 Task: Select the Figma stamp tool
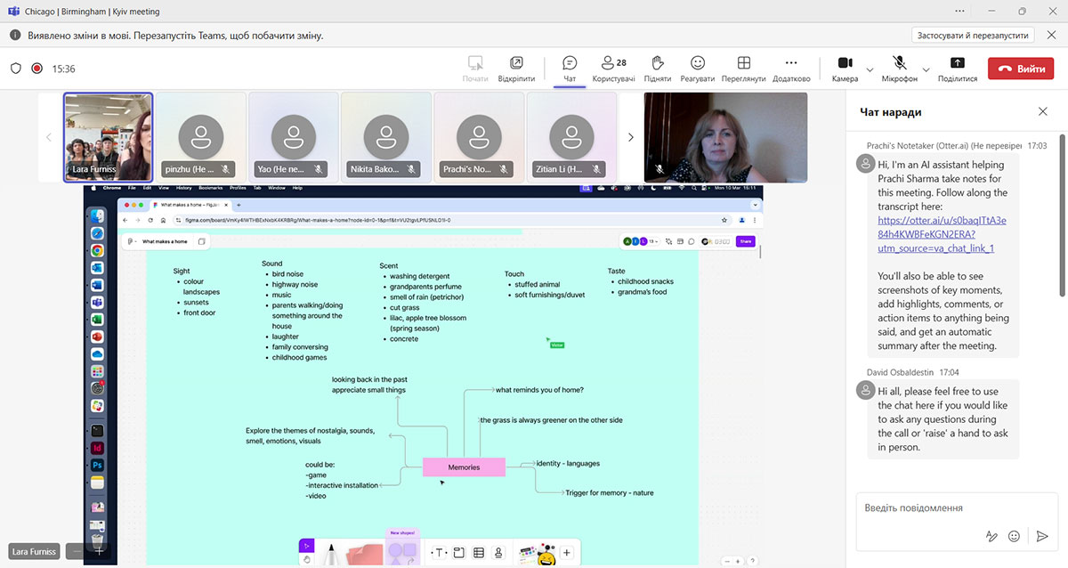click(x=498, y=553)
